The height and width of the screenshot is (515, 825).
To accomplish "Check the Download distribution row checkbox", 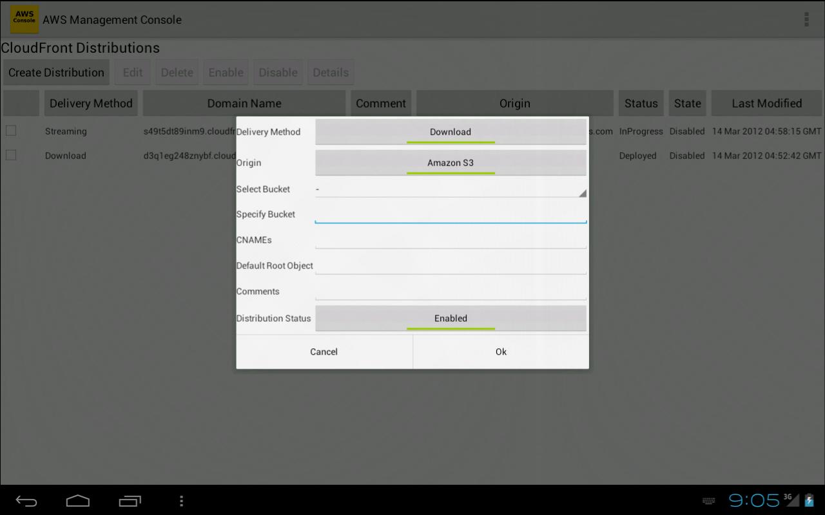I will coord(11,155).
